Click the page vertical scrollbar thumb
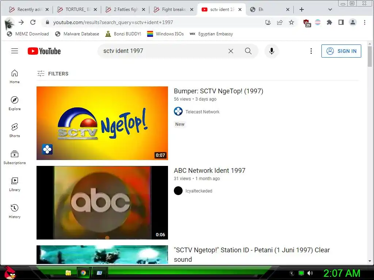374x280 pixels. (x=370, y=56)
